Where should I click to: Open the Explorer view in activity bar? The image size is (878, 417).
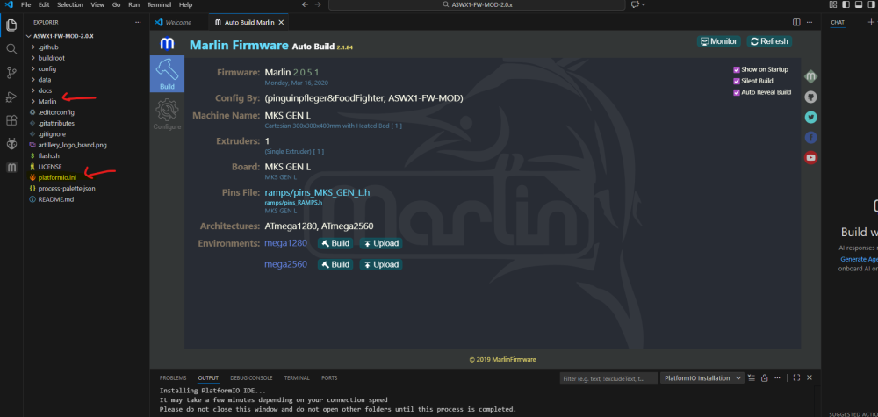point(11,25)
